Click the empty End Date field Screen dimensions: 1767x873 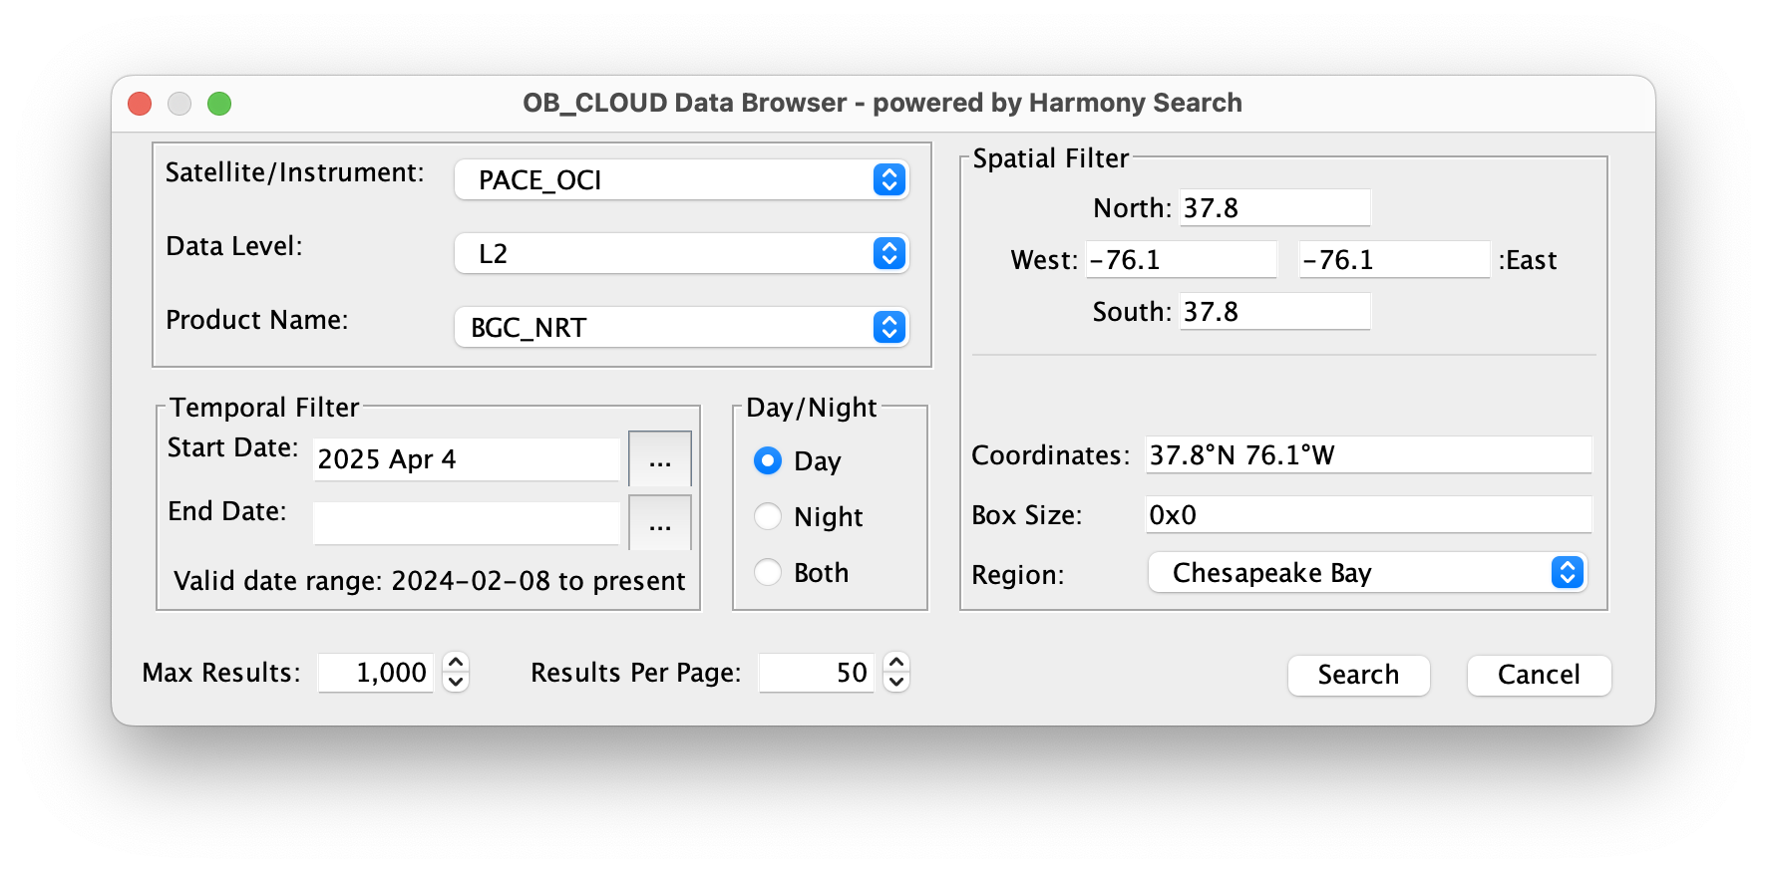point(467,523)
